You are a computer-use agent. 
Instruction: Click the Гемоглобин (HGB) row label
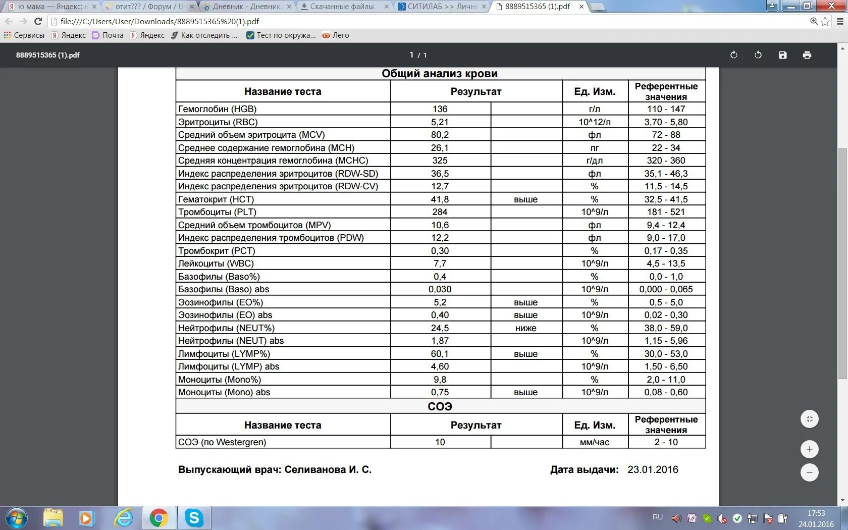(218, 109)
